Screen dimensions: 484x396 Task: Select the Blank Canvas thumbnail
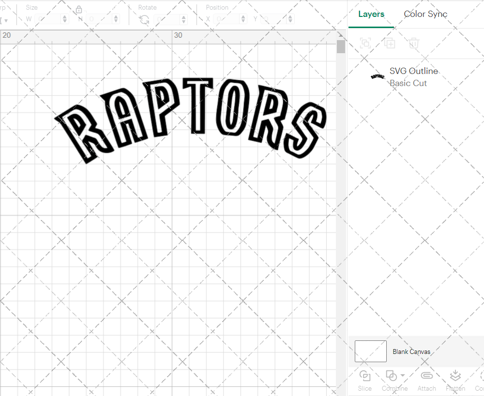[370, 352]
